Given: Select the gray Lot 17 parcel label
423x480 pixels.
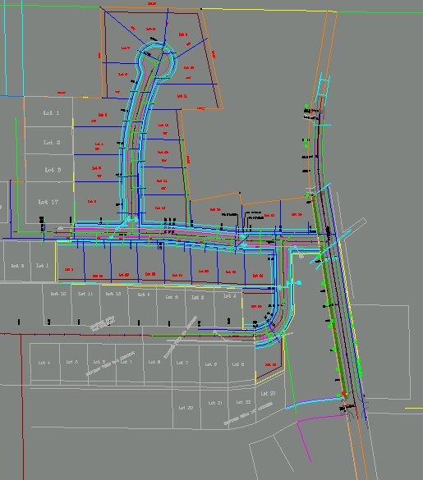Looking at the screenshot, I should pyautogui.click(x=48, y=202).
